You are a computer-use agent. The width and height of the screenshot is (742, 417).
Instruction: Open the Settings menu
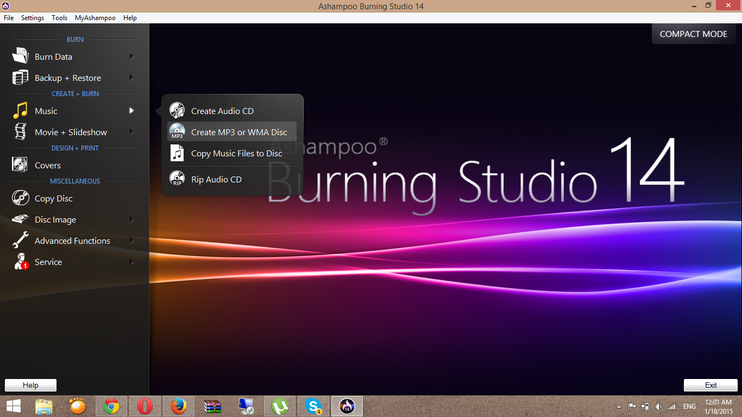pyautogui.click(x=33, y=18)
